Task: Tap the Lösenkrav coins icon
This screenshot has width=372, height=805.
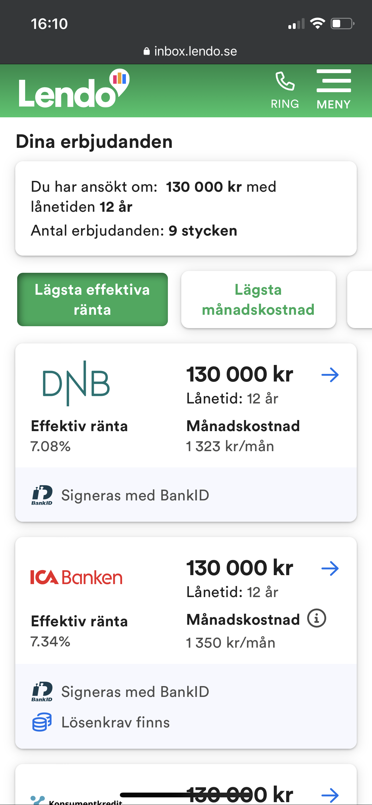Action: tap(42, 722)
